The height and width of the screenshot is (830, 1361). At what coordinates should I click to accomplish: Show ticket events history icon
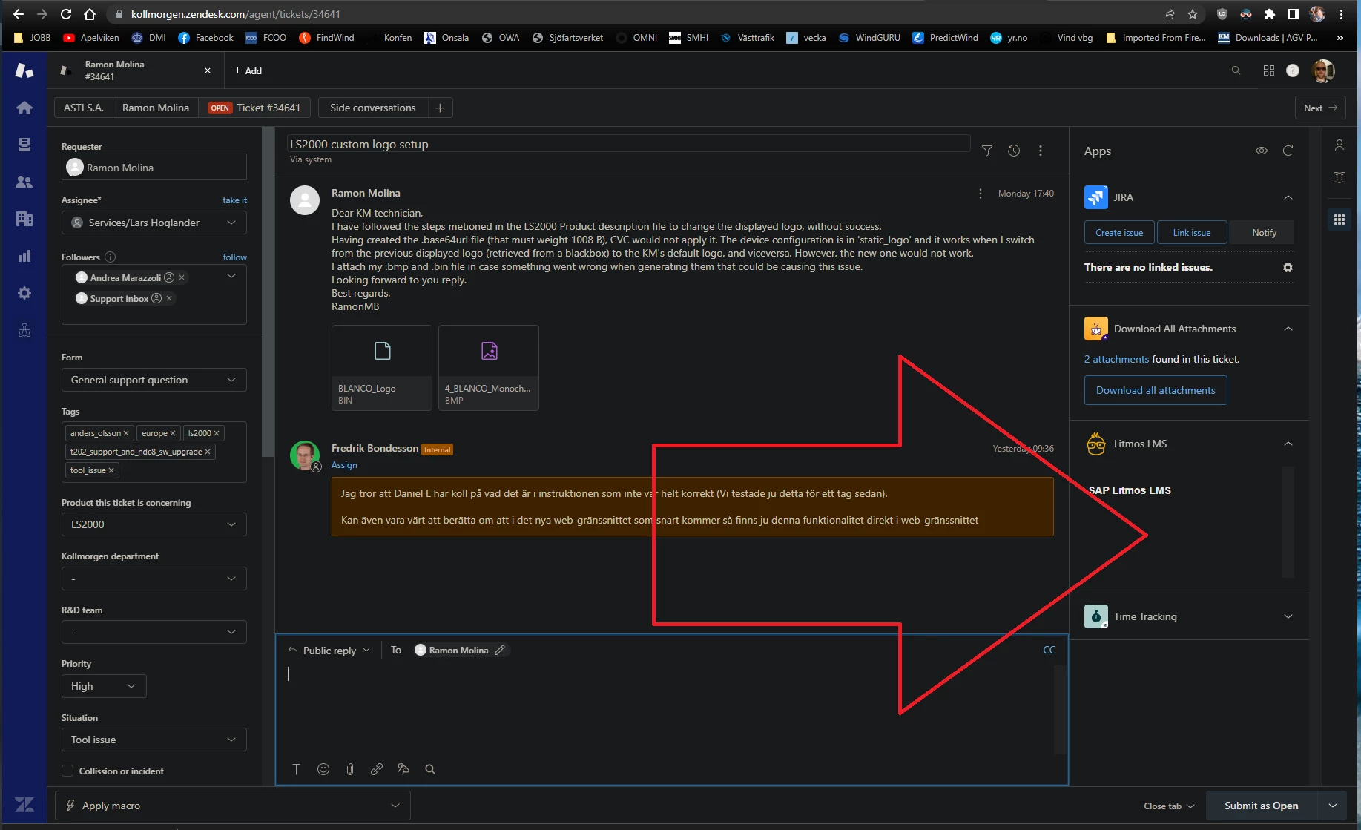pos(1014,151)
